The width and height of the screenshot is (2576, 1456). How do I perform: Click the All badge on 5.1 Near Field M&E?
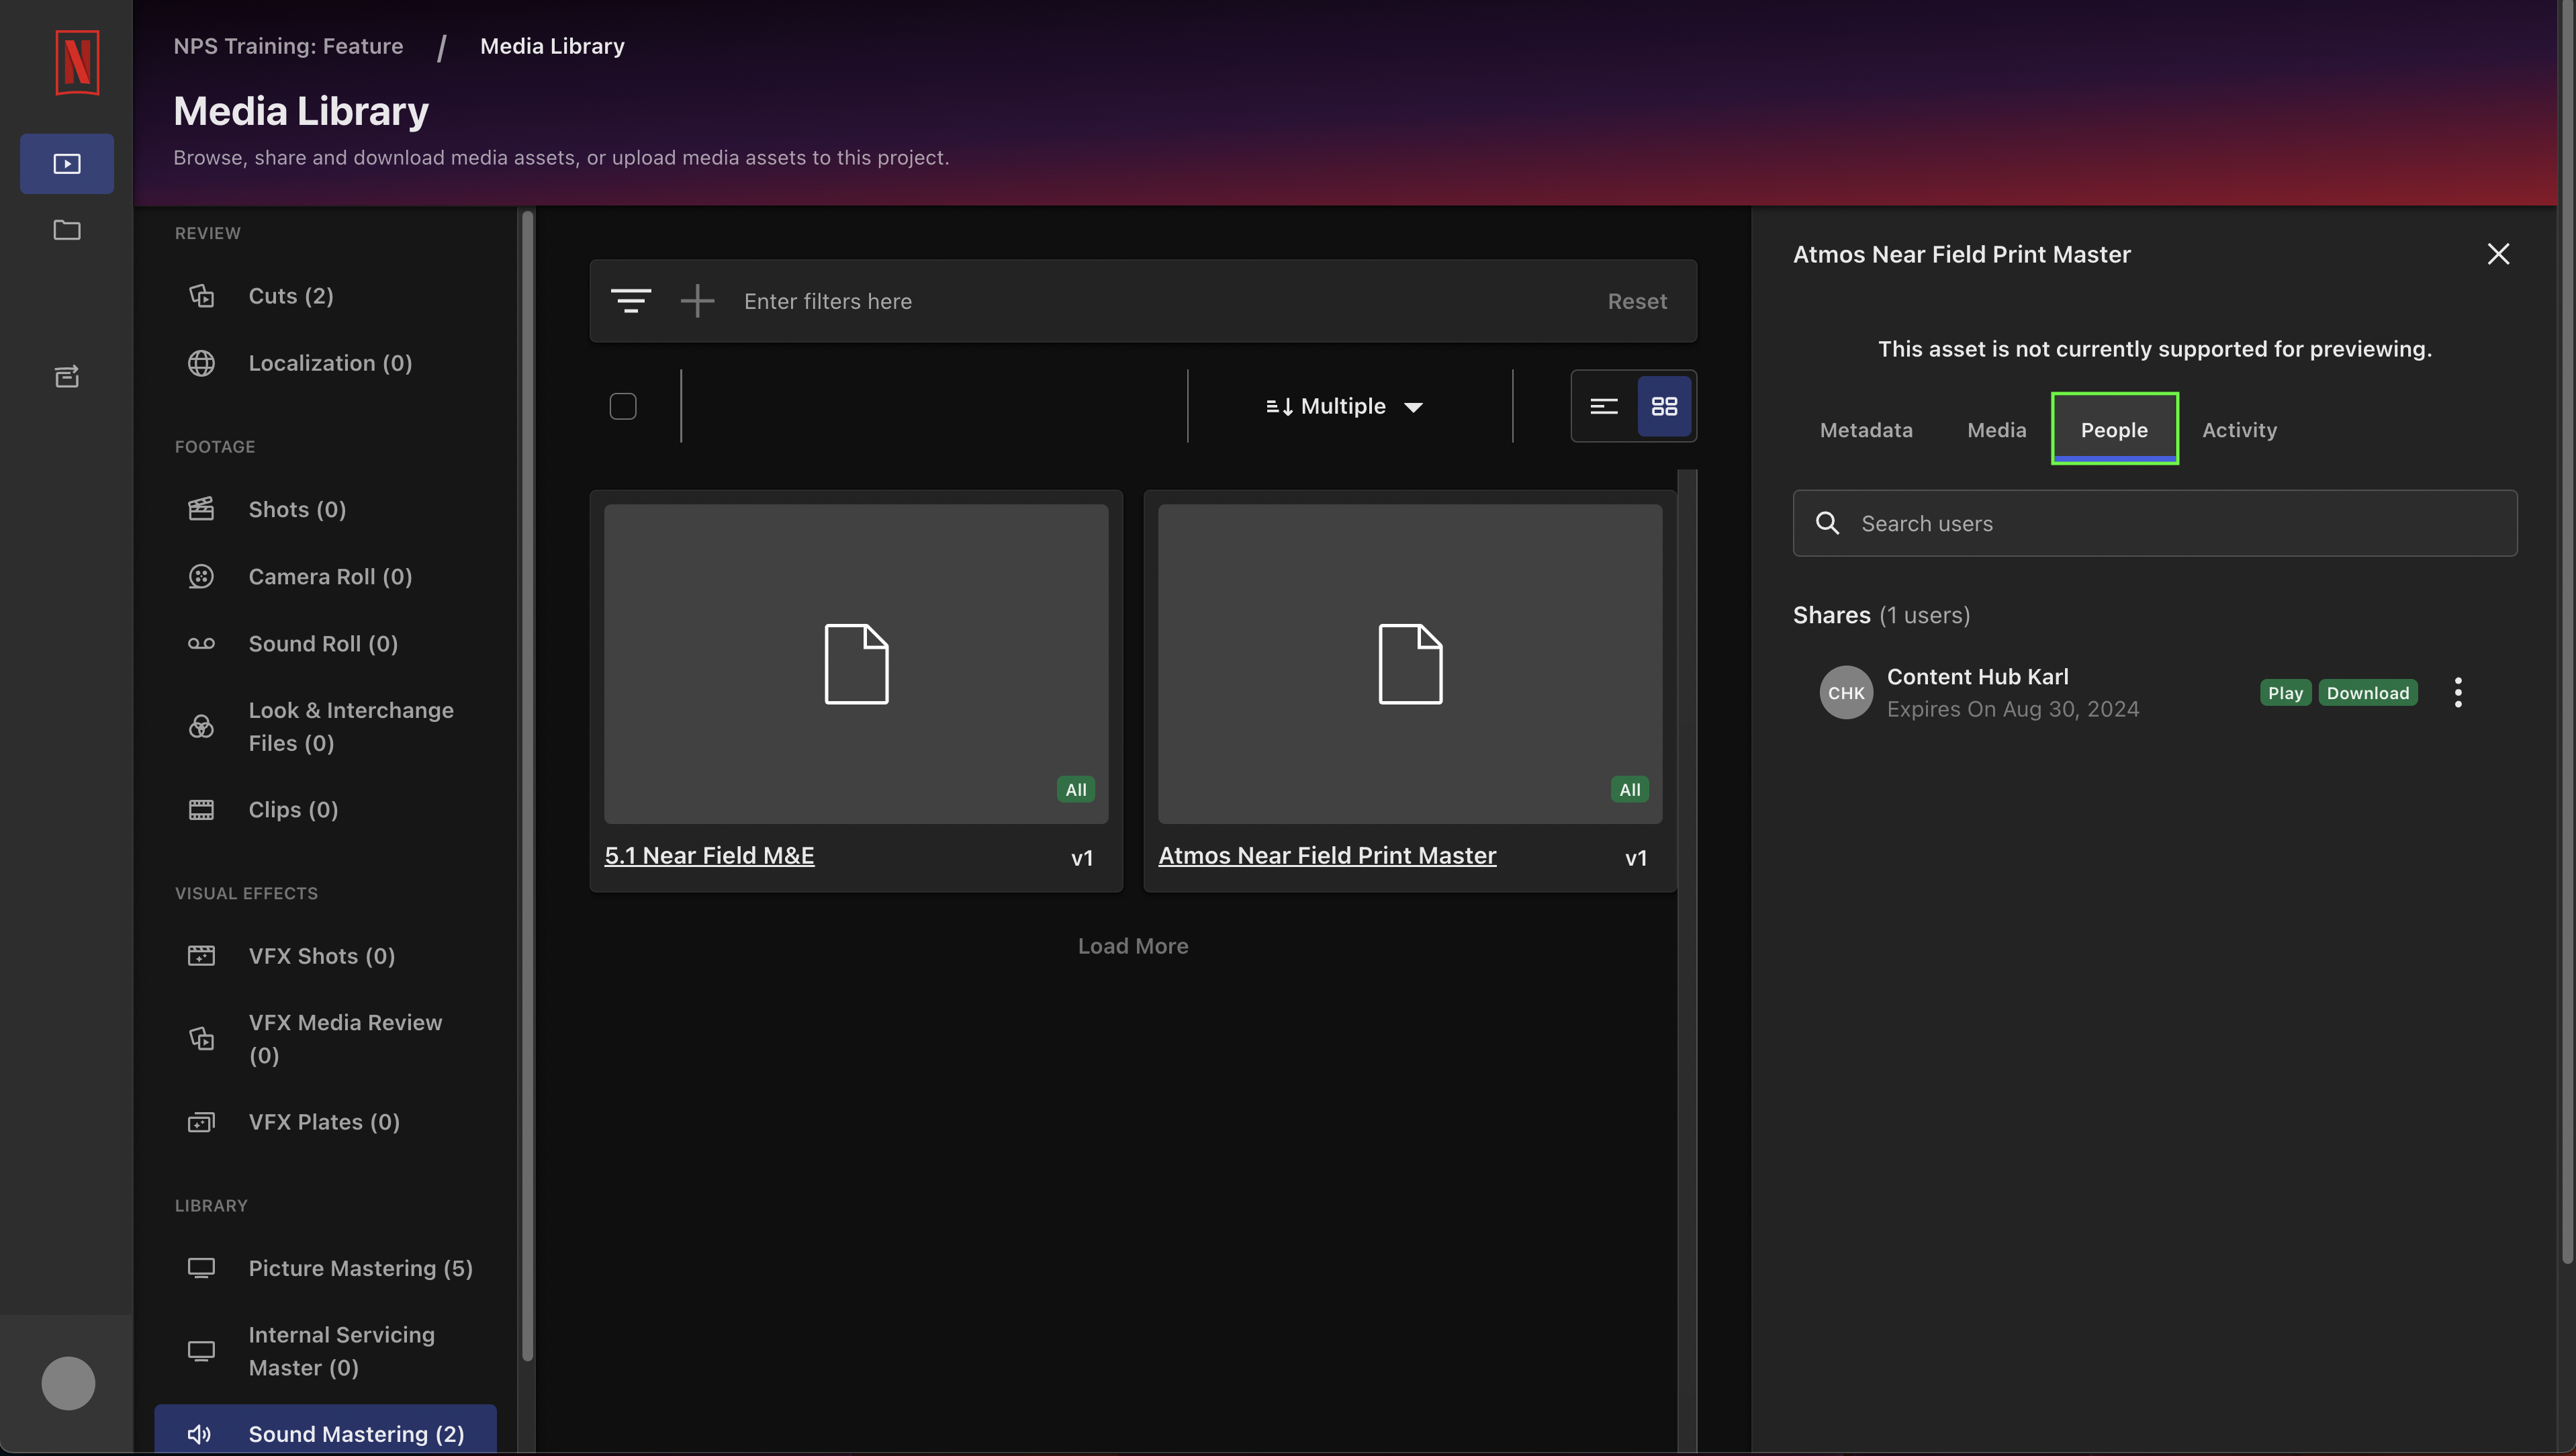coord(1076,789)
